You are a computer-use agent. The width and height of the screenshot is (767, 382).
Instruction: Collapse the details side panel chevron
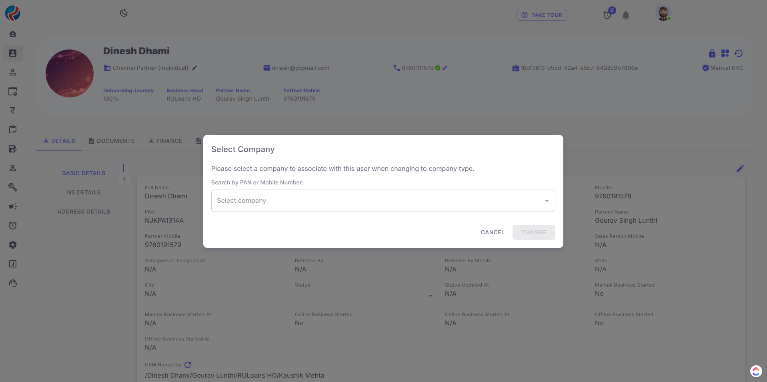coord(124,179)
